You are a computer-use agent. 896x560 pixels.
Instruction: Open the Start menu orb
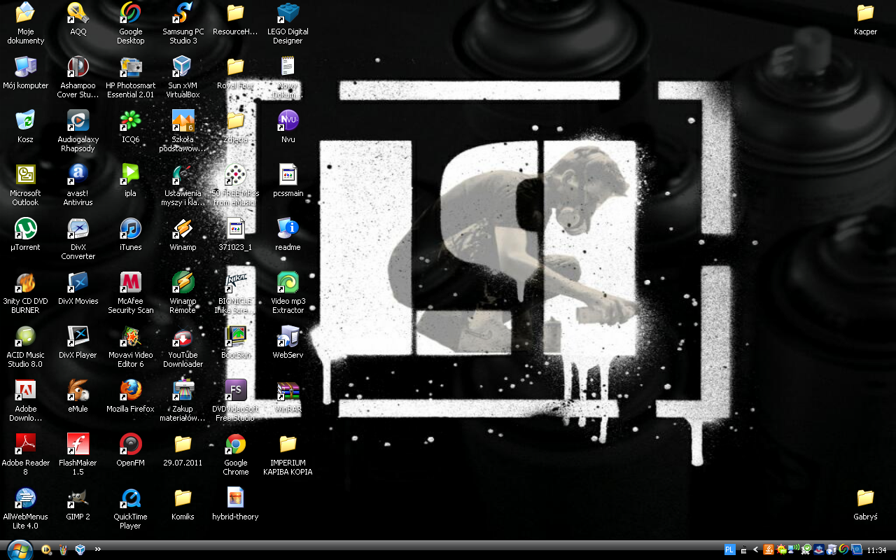coord(20,549)
